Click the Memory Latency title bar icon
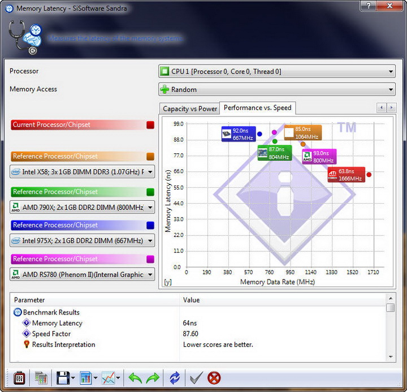 (10, 8)
